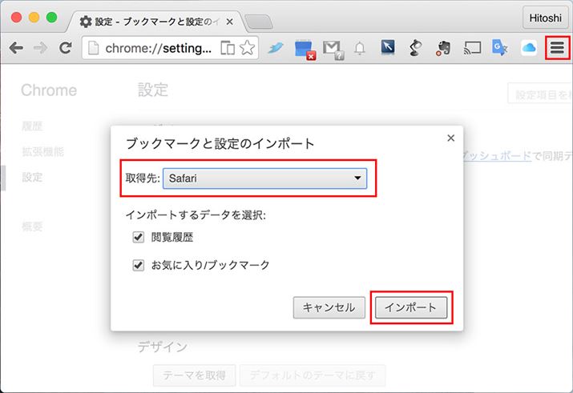Viewport: 573px width, 393px height.
Task: Close the 設定 tab
Action: coord(229,22)
